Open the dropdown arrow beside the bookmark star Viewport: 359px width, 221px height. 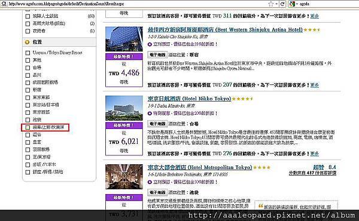point(276,4)
